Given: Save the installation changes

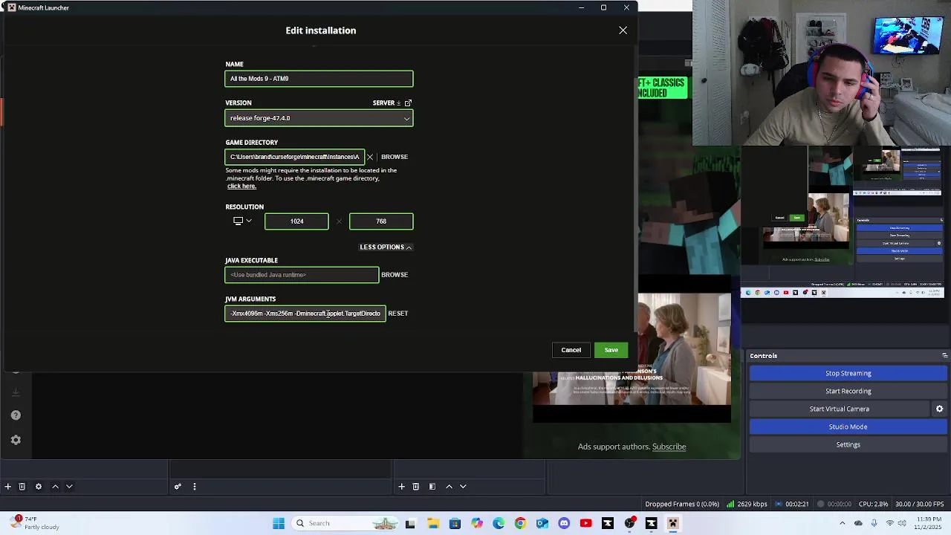Looking at the screenshot, I should tap(611, 350).
